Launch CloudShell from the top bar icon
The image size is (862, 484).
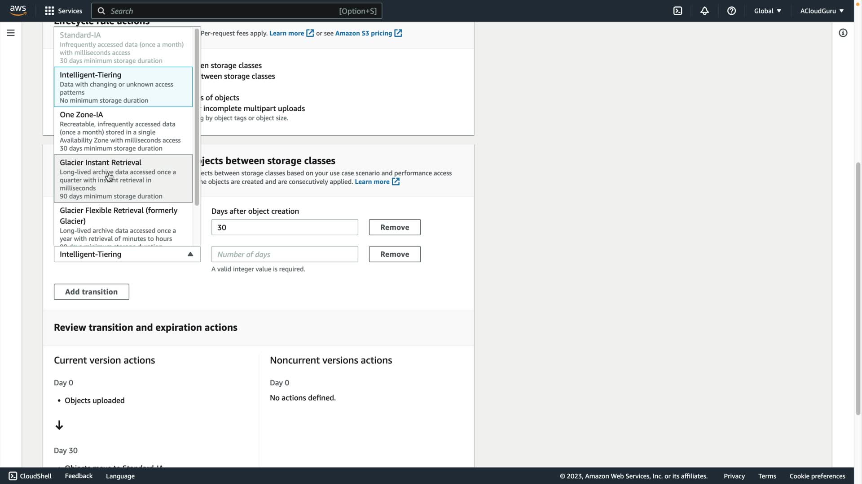tap(677, 11)
